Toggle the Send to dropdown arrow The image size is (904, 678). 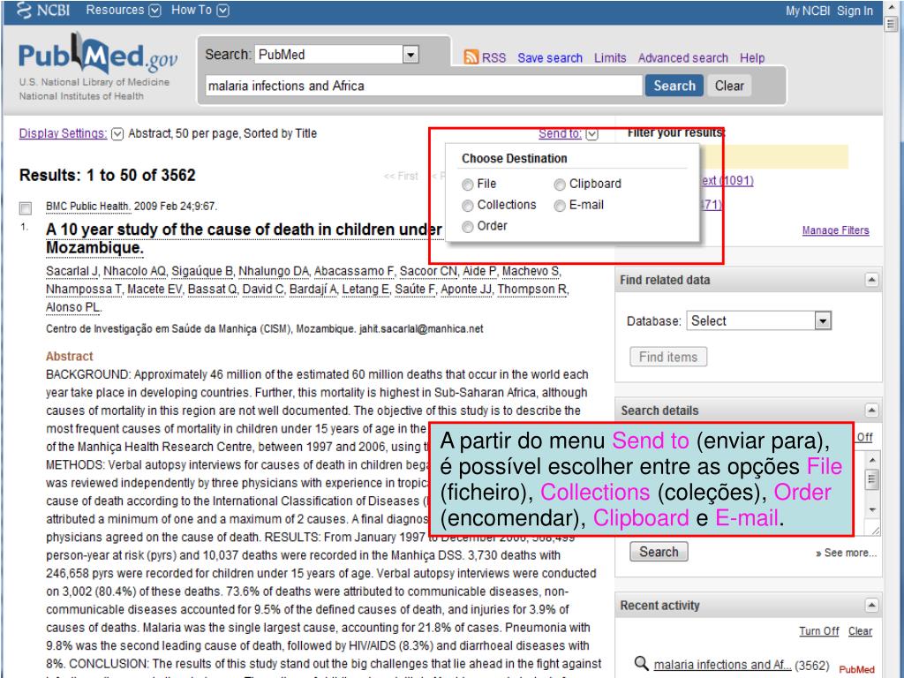click(x=592, y=134)
